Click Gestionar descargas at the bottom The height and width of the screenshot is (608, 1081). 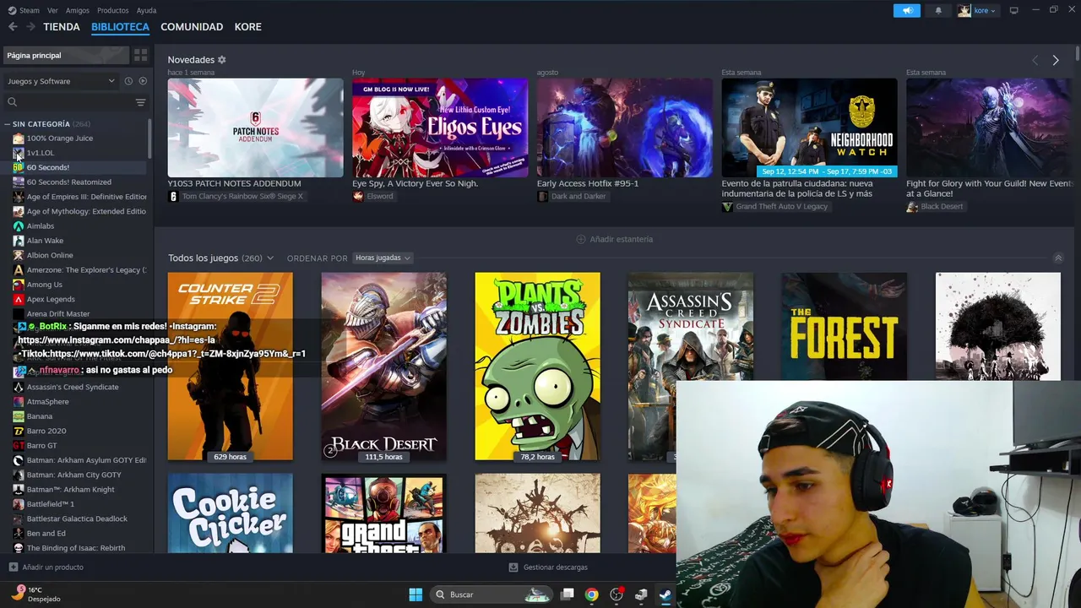click(x=547, y=567)
